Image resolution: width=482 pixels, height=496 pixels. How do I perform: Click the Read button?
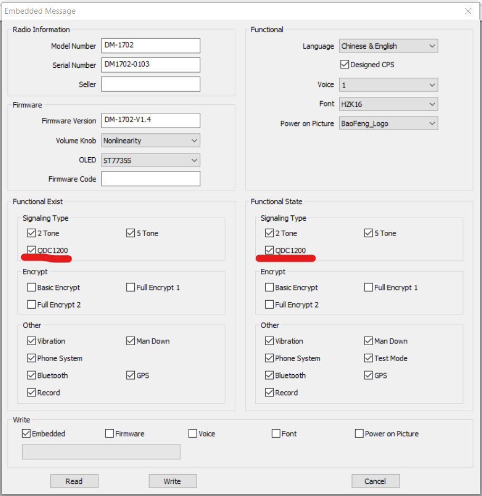pos(74,481)
